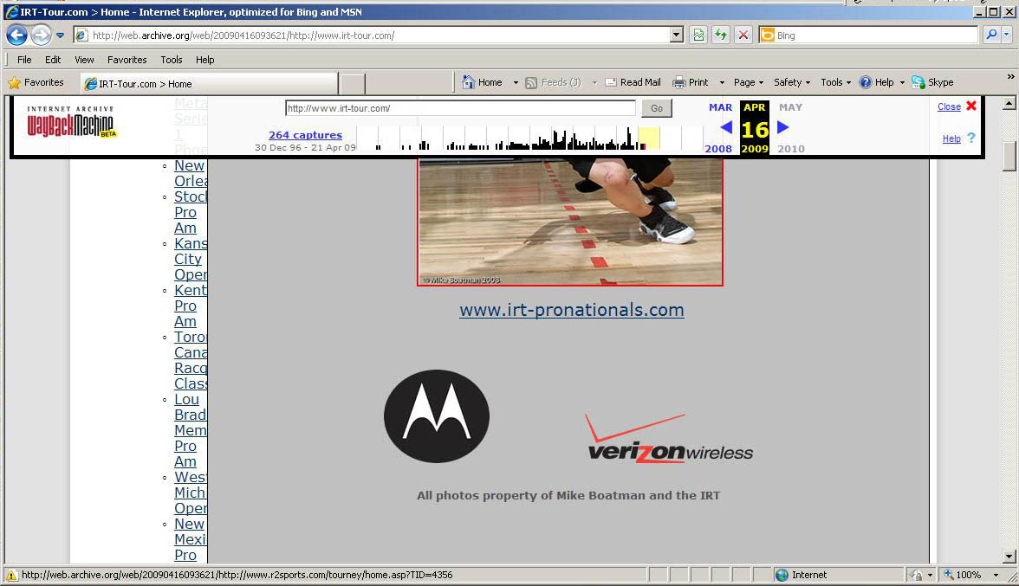Click the page scrollbar down arrow
Viewport: 1019px width, 586px height.
pos(1009,557)
